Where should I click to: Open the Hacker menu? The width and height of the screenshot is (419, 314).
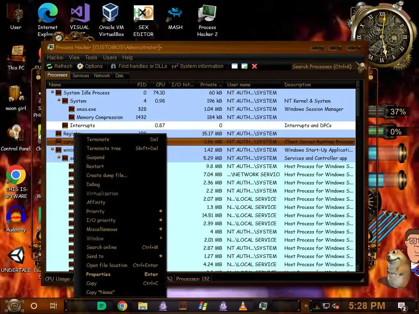[55, 57]
